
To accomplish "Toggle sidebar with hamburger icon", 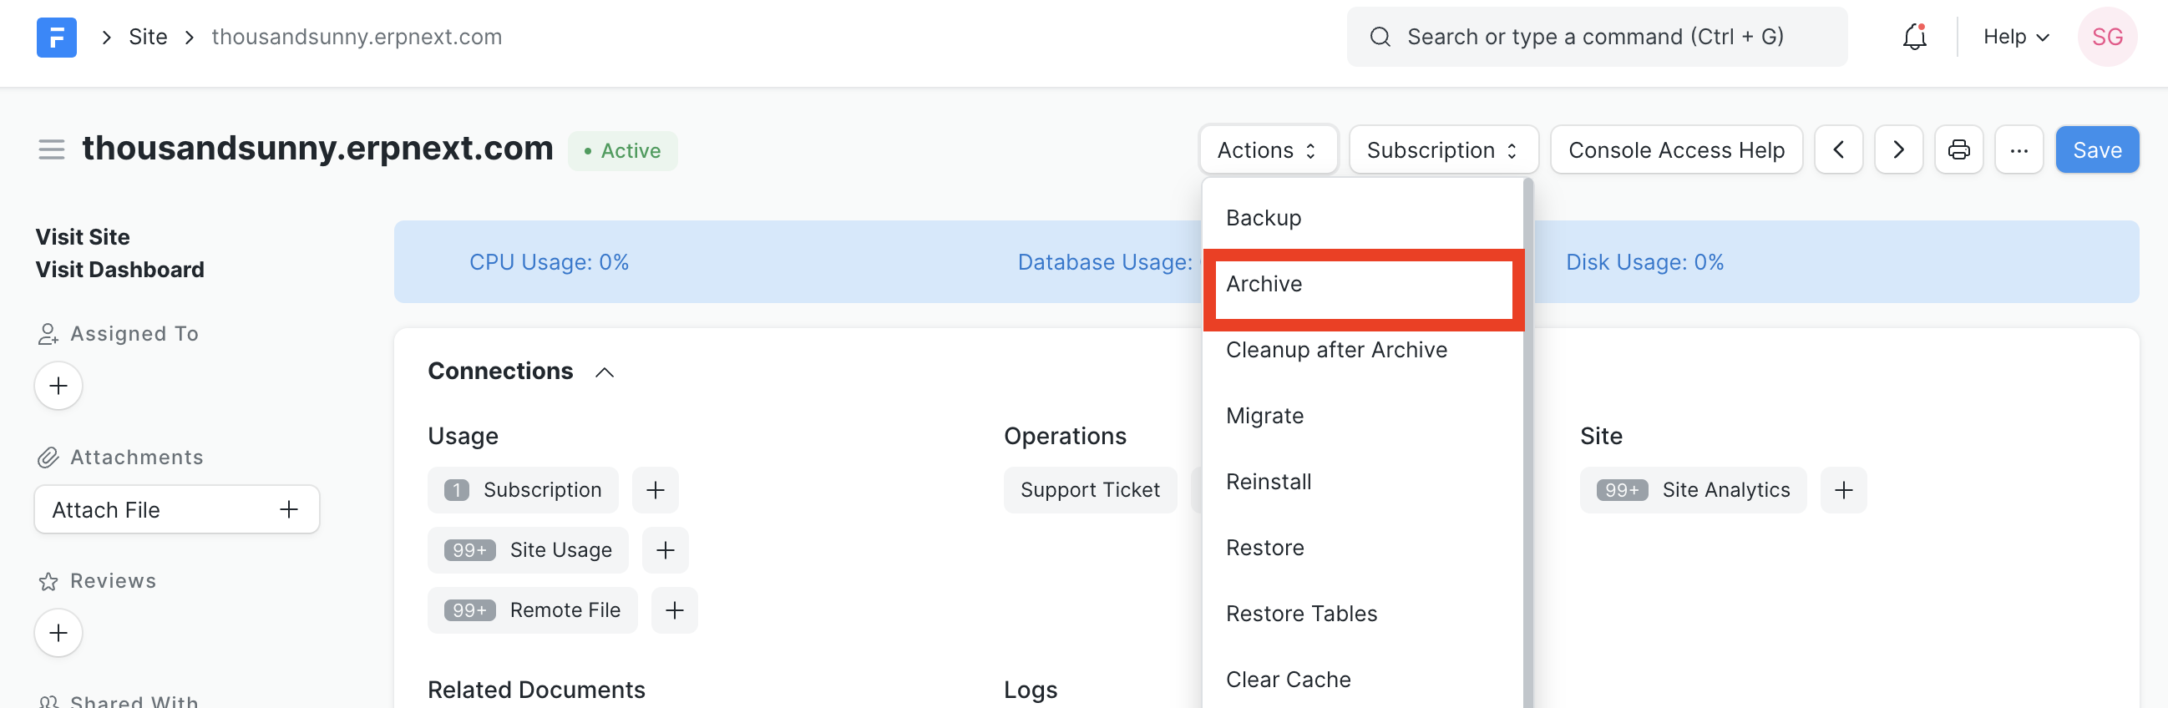I will 51,149.
